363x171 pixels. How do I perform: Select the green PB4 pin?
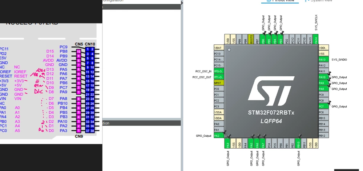[x=274, y=39]
